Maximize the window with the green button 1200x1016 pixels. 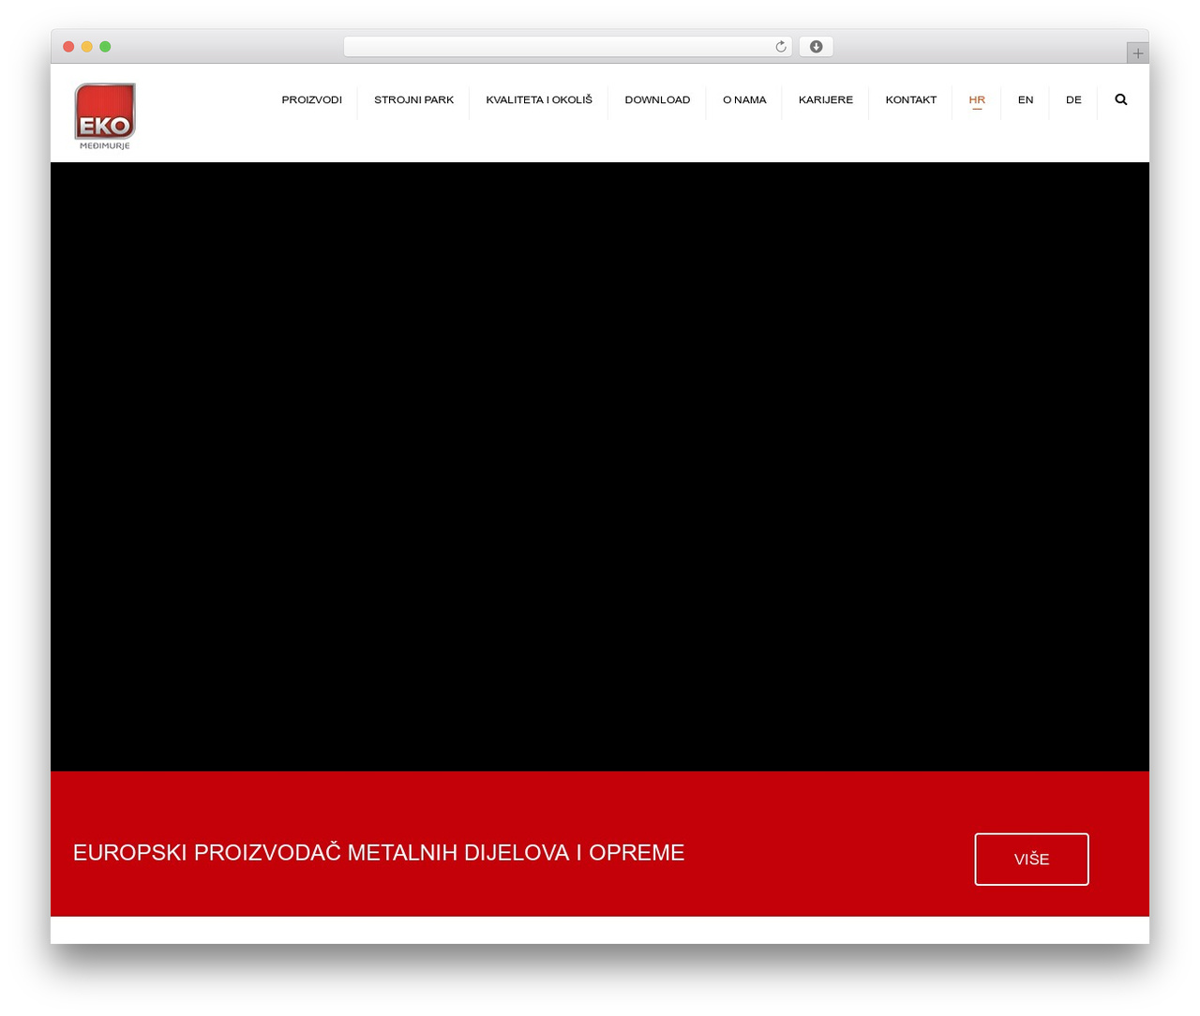(x=105, y=47)
